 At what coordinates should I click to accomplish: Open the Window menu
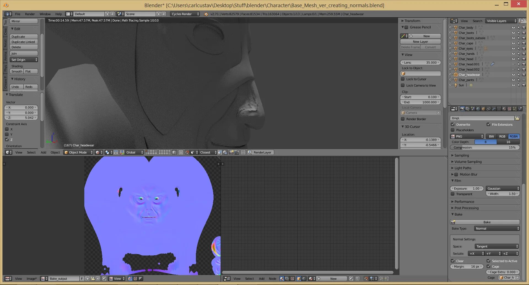[45, 14]
